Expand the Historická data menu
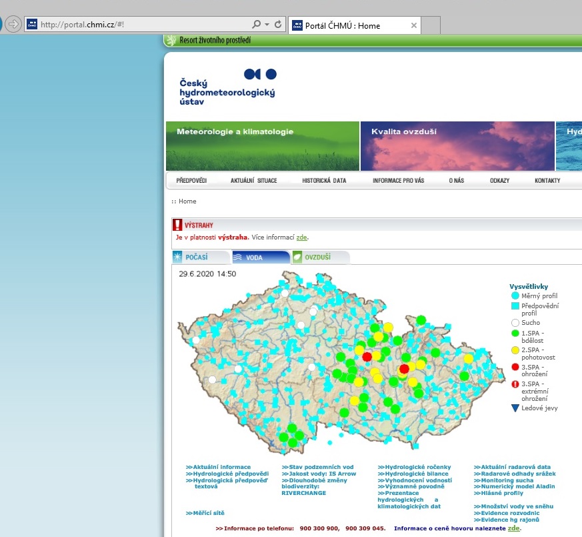The height and width of the screenshot is (537, 582). [324, 181]
